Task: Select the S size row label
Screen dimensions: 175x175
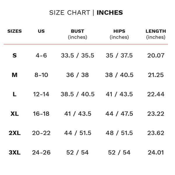Action: click(x=15, y=55)
